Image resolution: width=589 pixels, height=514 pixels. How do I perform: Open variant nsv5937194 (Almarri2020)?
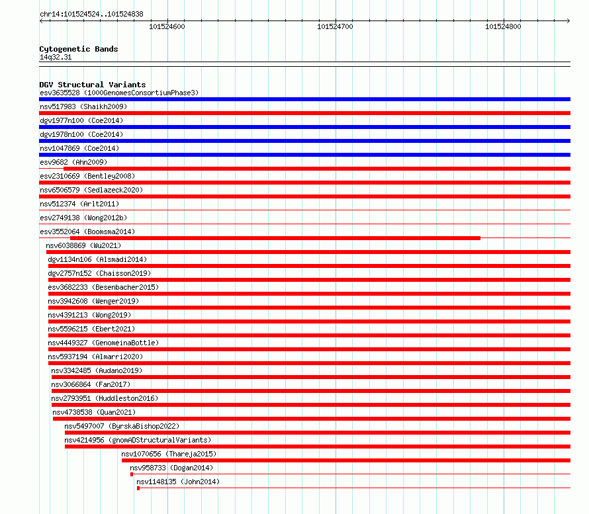95,357
